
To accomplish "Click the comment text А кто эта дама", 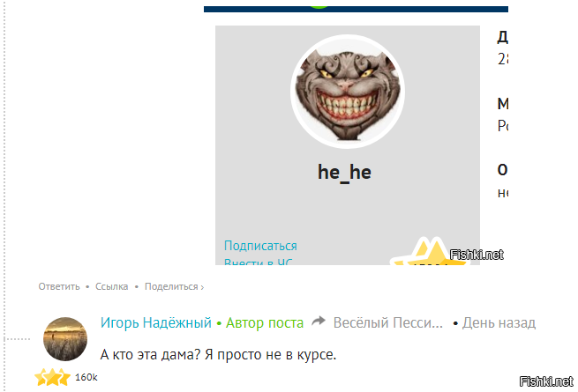I will [x=218, y=355].
